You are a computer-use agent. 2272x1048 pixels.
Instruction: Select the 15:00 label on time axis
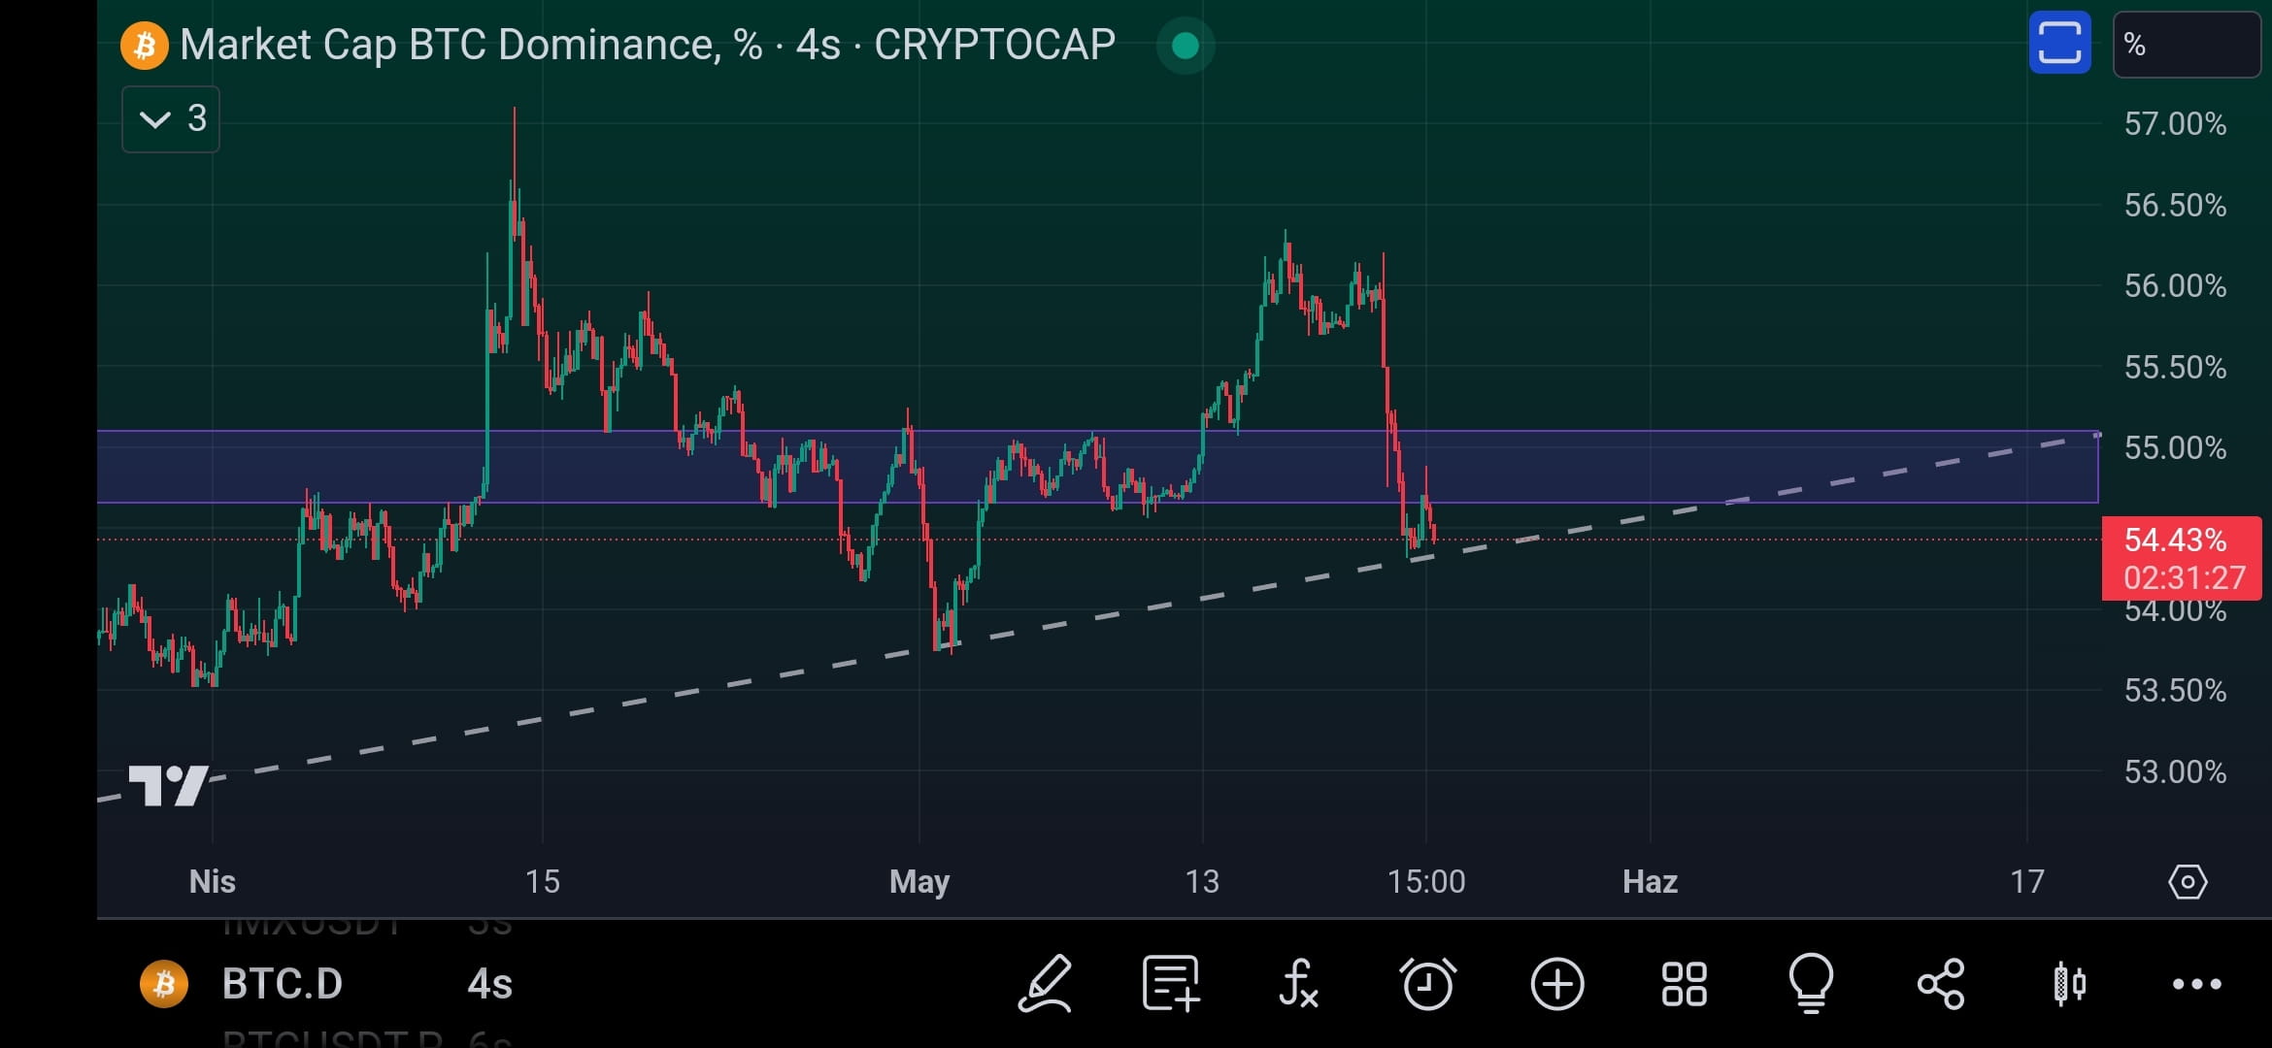(1426, 882)
